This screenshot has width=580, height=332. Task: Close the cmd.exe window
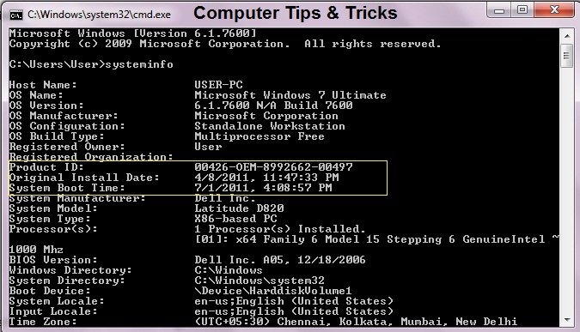[x=554, y=10]
